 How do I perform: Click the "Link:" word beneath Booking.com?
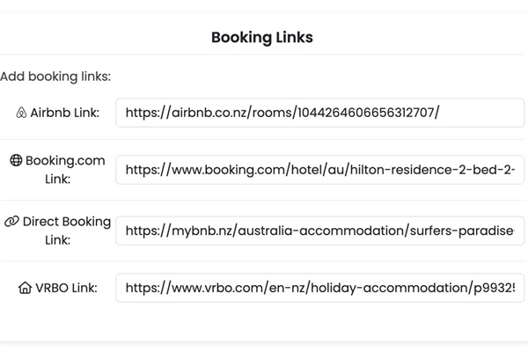pos(57,179)
